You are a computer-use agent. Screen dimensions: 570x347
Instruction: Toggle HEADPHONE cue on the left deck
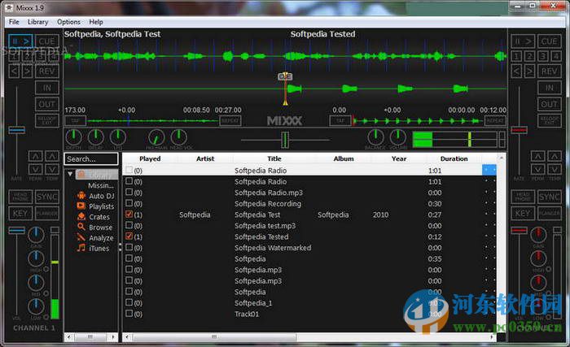point(20,197)
